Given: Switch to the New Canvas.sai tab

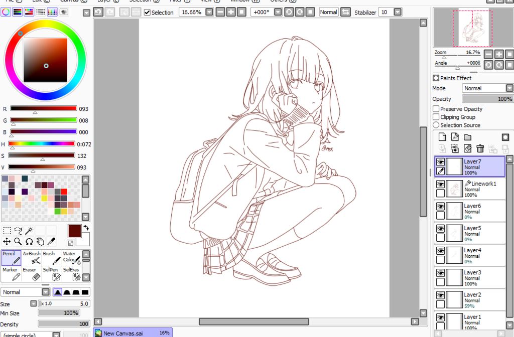Looking at the screenshot, I should click(133, 333).
